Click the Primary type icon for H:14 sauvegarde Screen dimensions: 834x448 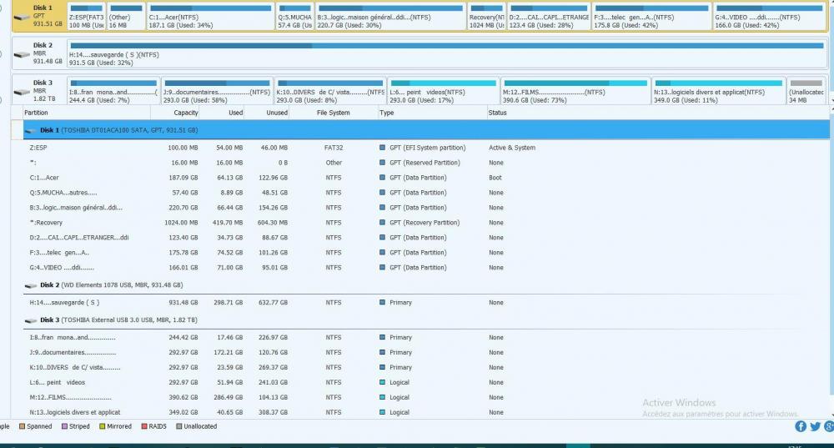click(383, 303)
